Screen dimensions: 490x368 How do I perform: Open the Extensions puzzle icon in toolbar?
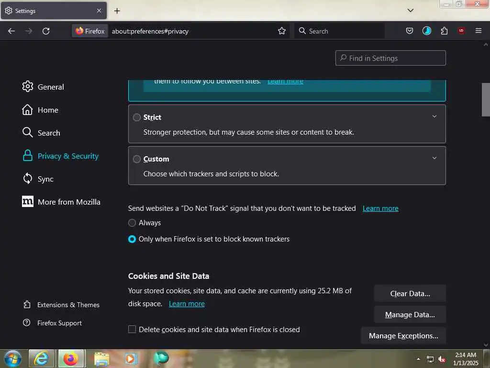(x=444, y=31)
